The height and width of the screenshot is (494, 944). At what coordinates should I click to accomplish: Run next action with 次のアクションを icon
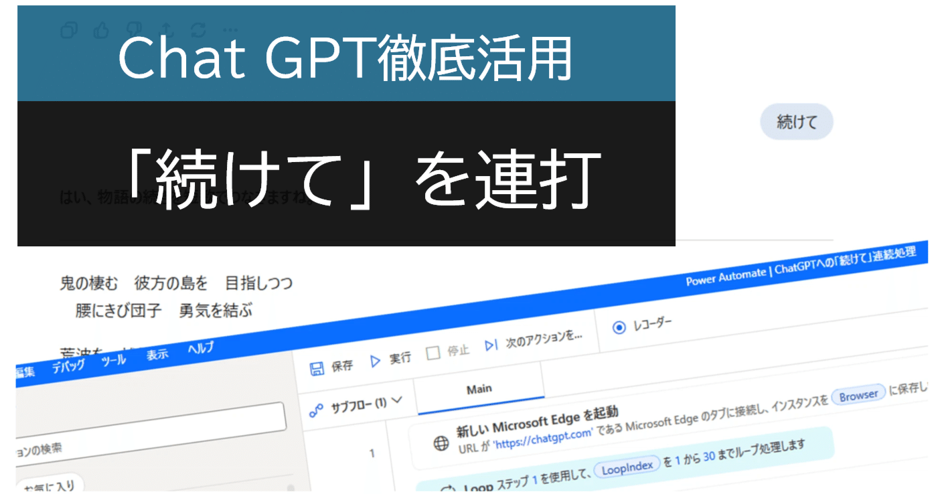[x=490, y=344]
